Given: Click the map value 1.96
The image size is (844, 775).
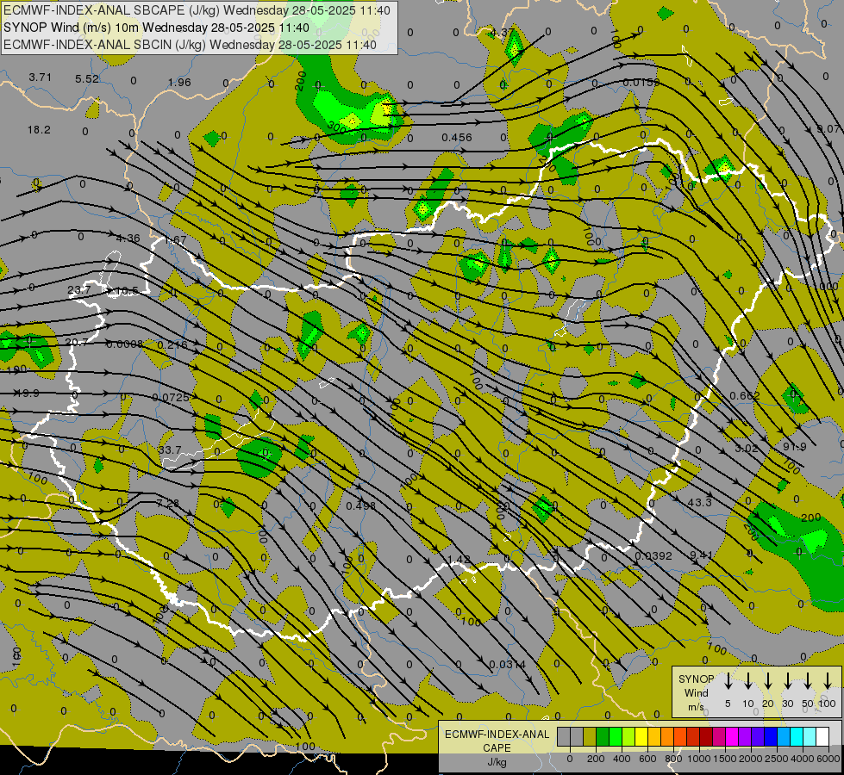Looking at the screenshot, I should [179, 83].
